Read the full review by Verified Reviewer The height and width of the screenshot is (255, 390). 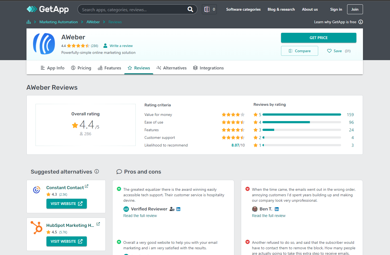coord(140,216)
